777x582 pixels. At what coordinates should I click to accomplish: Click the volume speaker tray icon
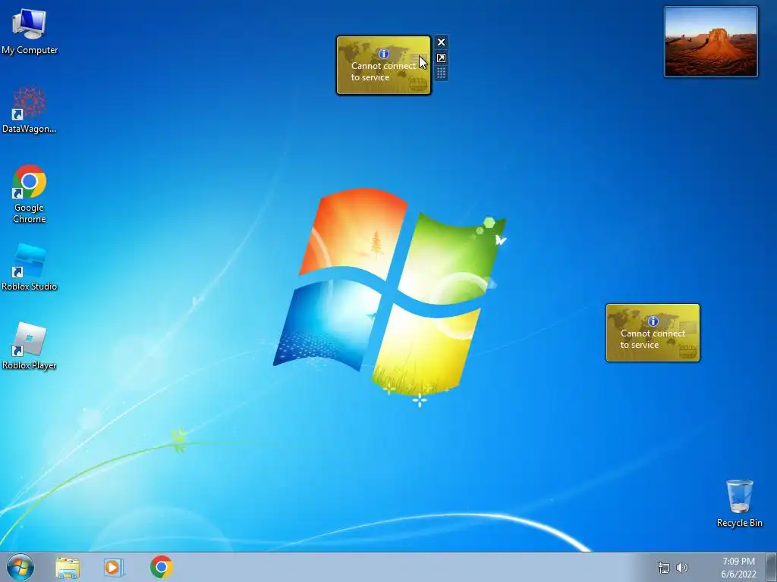pos(682,568)
